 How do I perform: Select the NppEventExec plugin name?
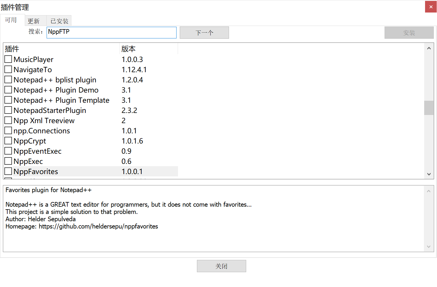tap(38, 151)
